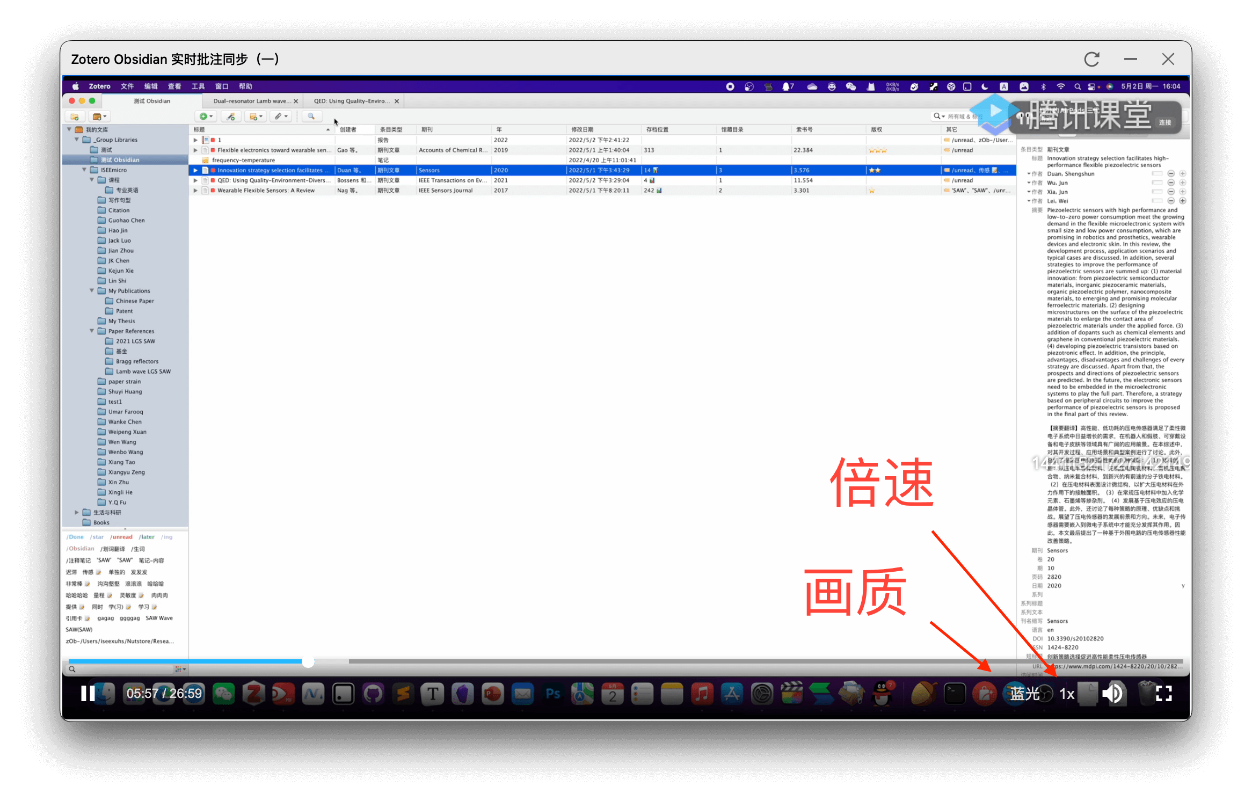Click the Mail envelope dock icon
This screenshot has width=1252, height=801.
522,694
